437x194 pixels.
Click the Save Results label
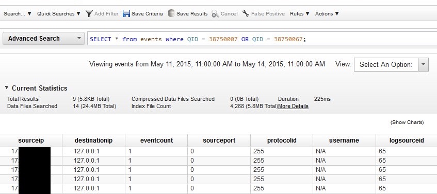point(192,13)
